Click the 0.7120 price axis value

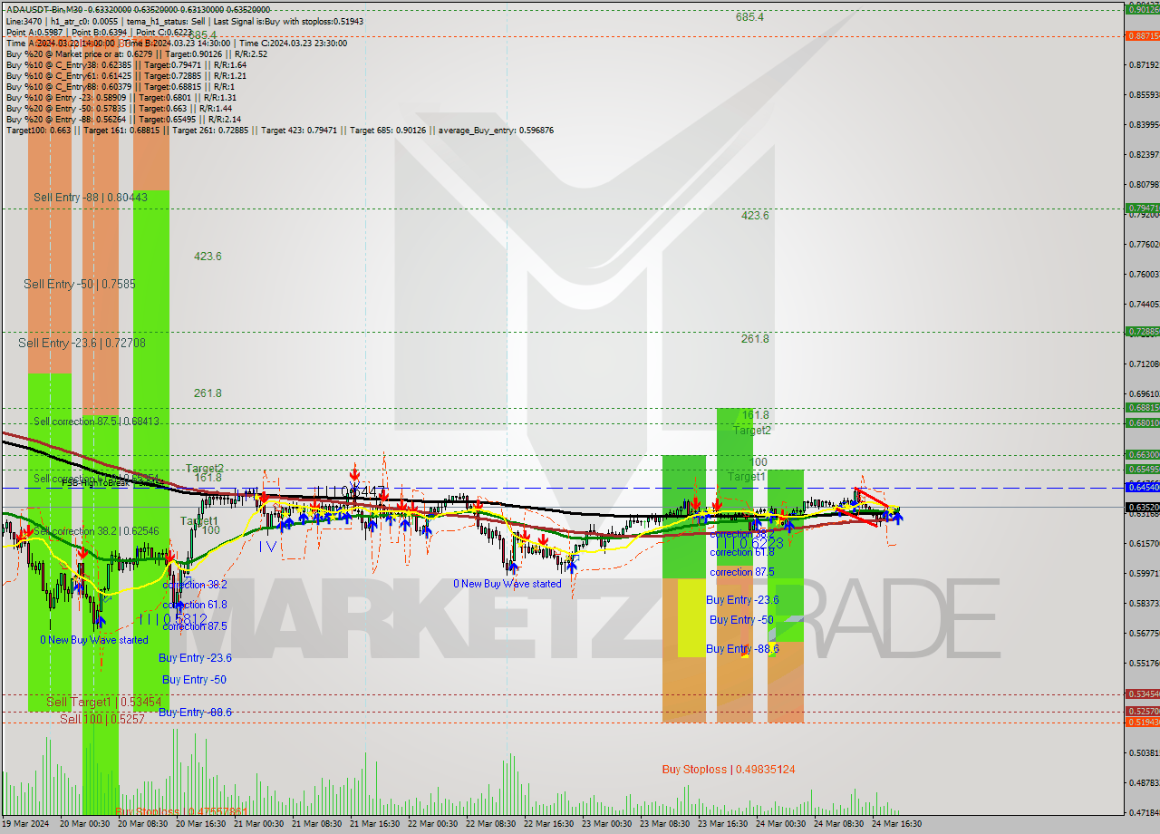[x=1144, y=364]
